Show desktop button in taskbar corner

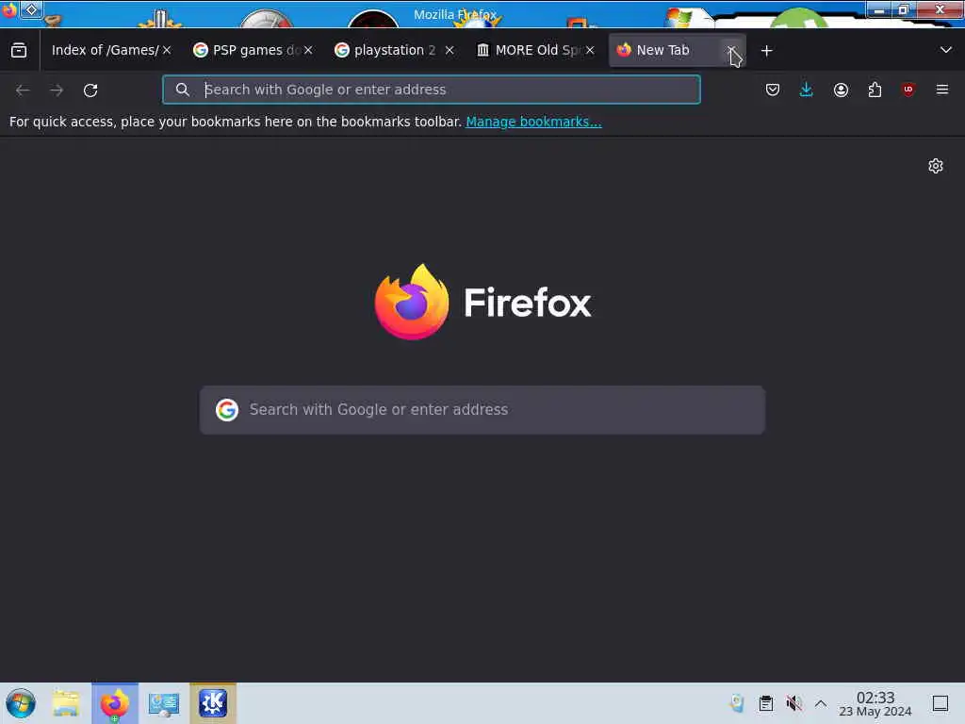[940, 703]
